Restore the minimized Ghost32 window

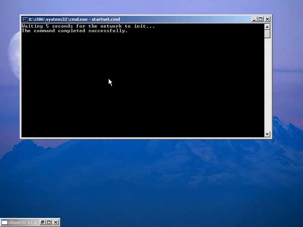42,222
